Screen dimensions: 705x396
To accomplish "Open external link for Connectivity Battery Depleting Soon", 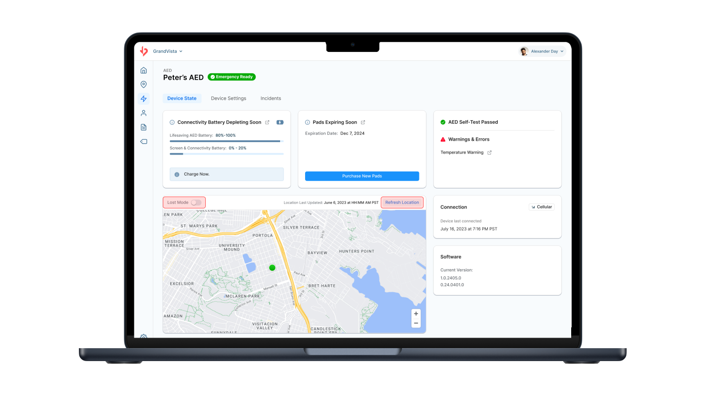I will tap(267, 122).
